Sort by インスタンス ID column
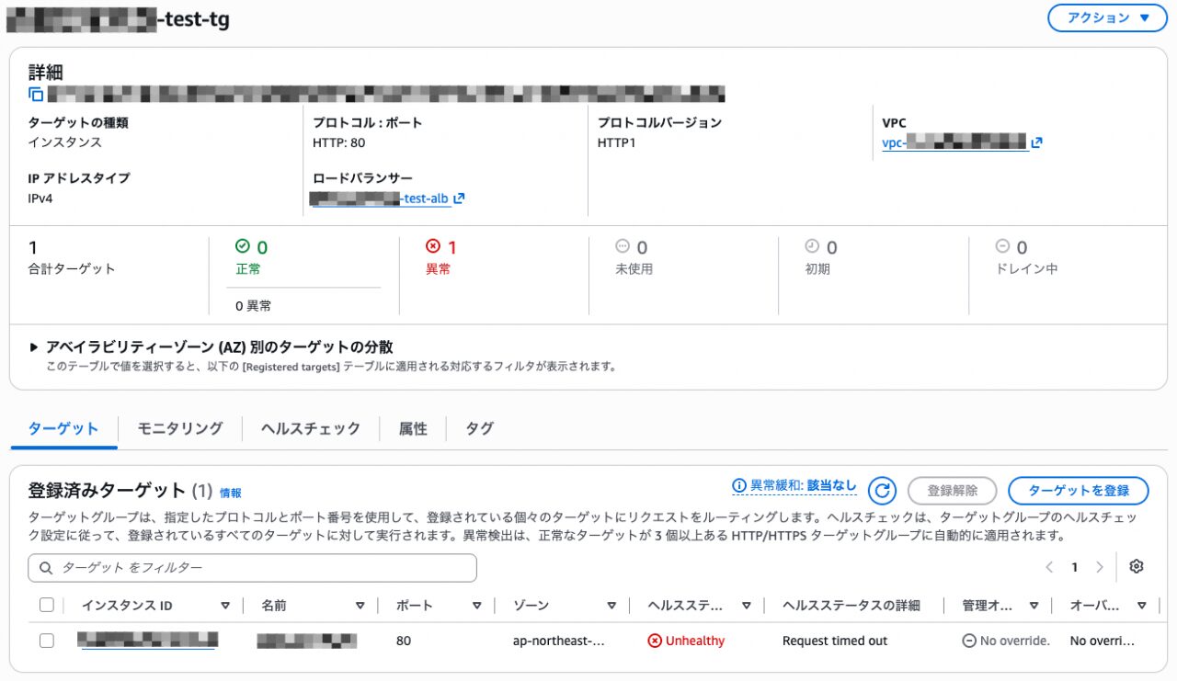The height and width of the screenshot is (681, 1177). (x=225, y=606)
